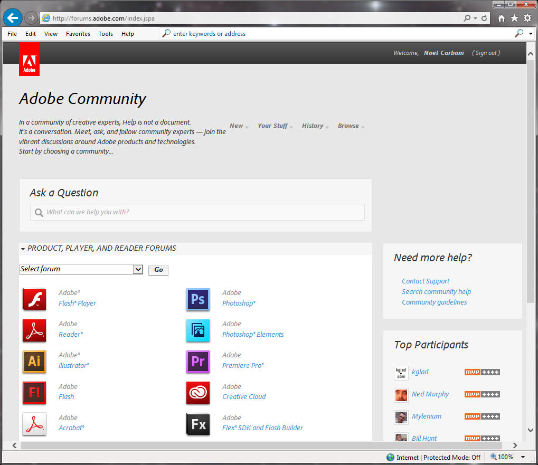The height and width of the screenshot is (465, 538).
Task: Expand the Your Stuff dropdown menu
Action: 275,126
